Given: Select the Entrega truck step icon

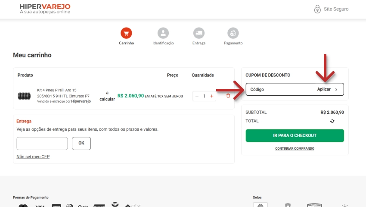Looking at the screenshot, I should point(199,33).
